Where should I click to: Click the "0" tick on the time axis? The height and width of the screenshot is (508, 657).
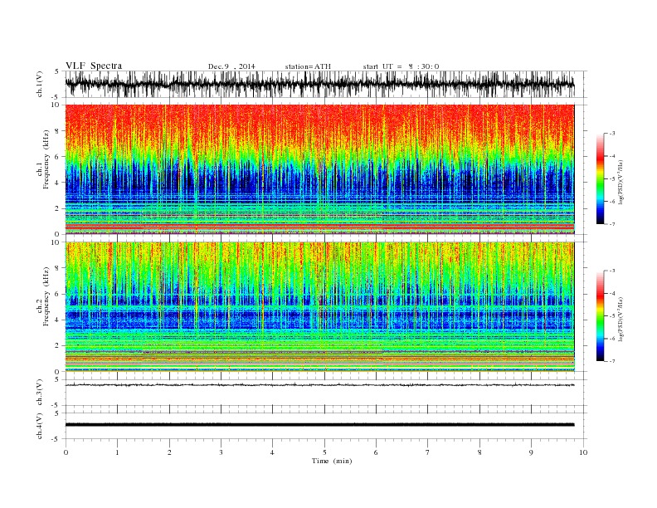coord(66,452)
